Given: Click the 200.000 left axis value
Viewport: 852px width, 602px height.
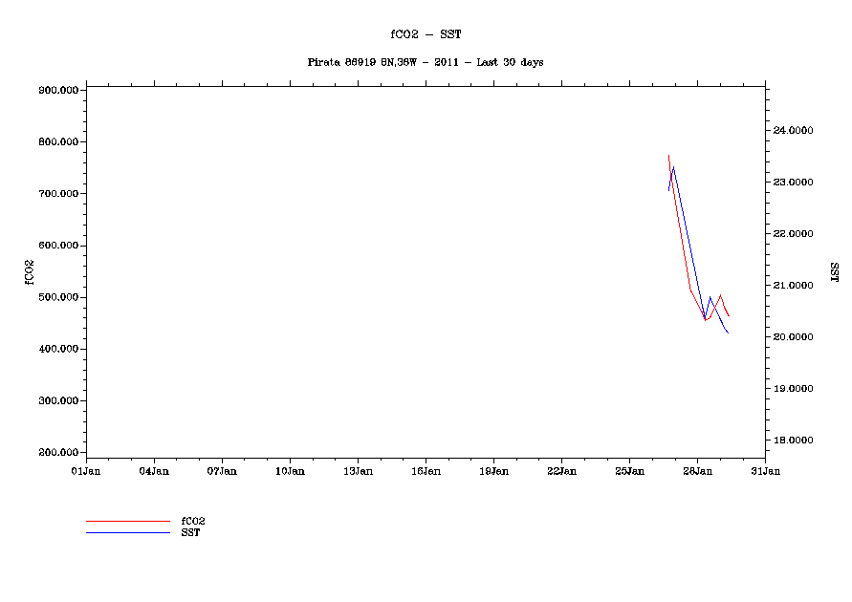Looking at the screenshot, I should tap(58, 453).
